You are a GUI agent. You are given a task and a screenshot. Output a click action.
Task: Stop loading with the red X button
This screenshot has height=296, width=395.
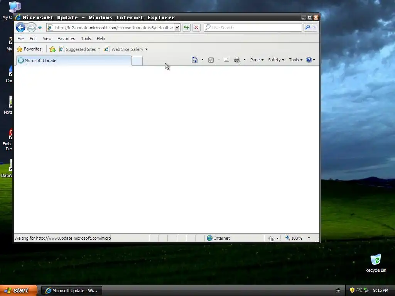click(x=196, y=27)
